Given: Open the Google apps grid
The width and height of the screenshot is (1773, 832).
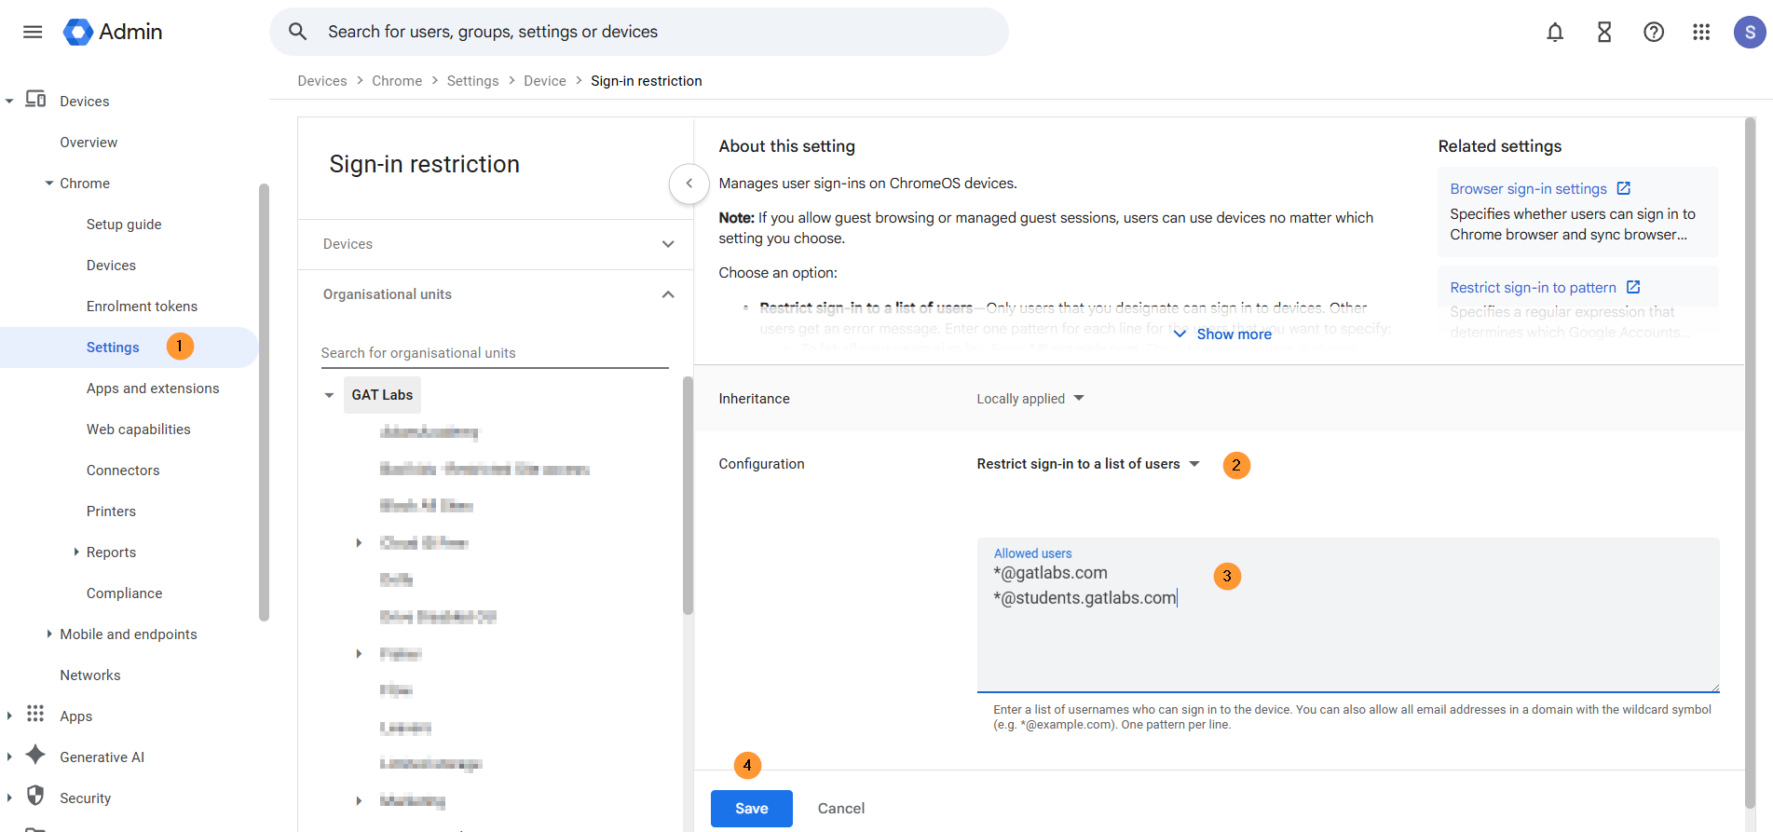Looking at the screenshot, I should point(1701,33).
